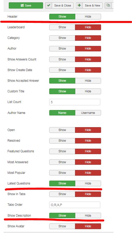Click Save & Close button
The width and height of the screenshot is (132, 233).
click(x=59, y=5)
